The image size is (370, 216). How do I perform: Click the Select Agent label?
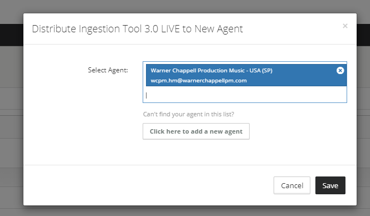(x=108, y=70)
